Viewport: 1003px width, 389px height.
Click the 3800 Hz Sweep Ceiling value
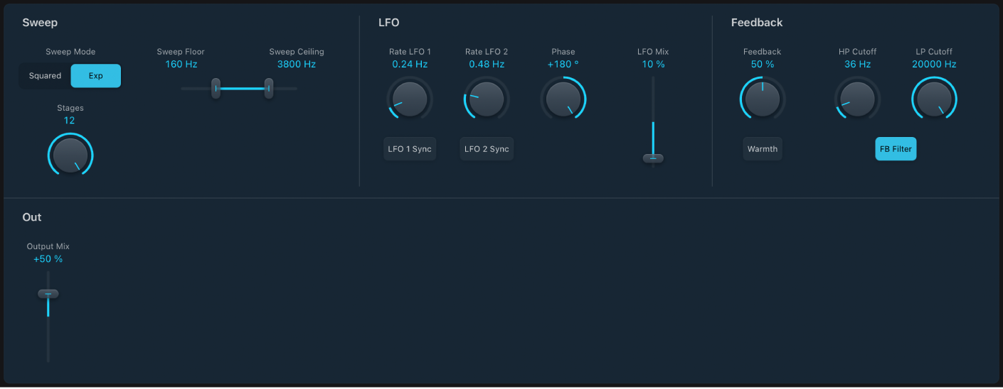tap(297, 64)
